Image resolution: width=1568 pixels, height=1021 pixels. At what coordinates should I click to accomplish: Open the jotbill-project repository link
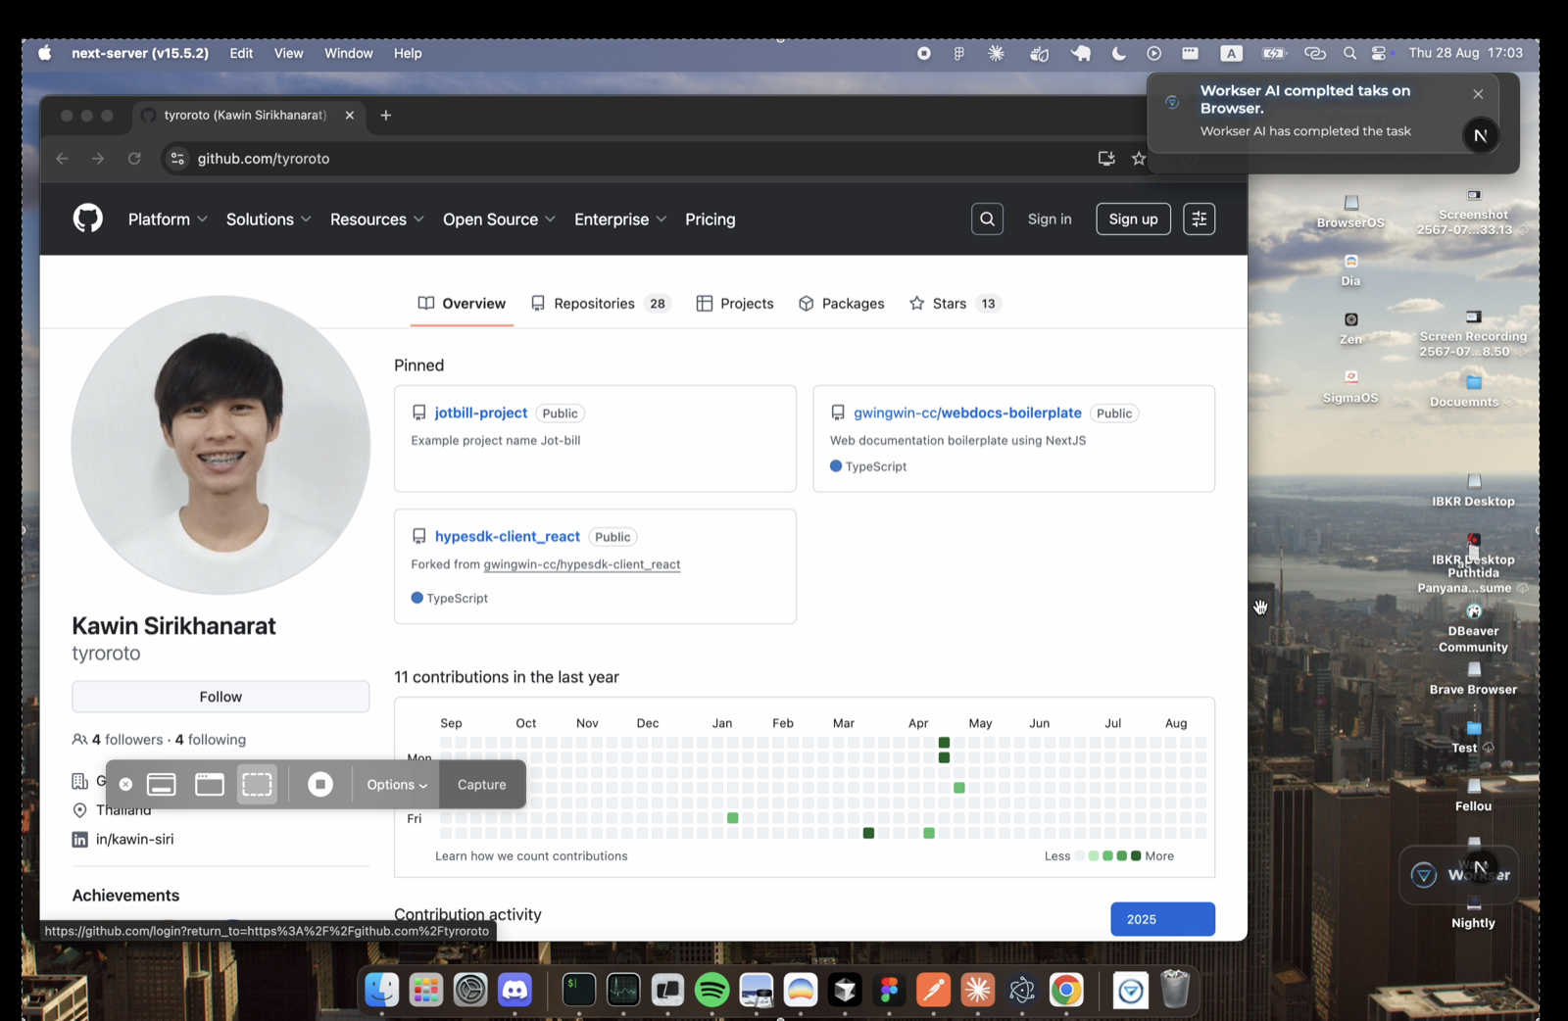481,413
